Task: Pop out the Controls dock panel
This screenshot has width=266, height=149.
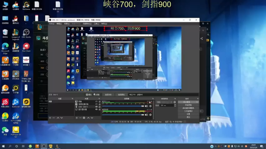Action: (198, 99)
